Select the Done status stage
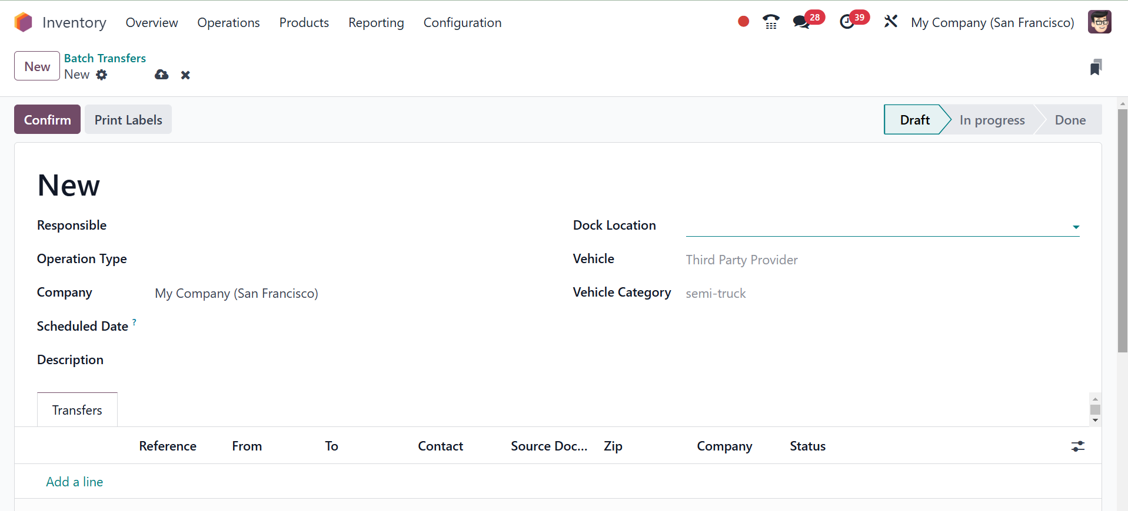This screenshot has height=511, width=1128. click(x=1070, y=120)
